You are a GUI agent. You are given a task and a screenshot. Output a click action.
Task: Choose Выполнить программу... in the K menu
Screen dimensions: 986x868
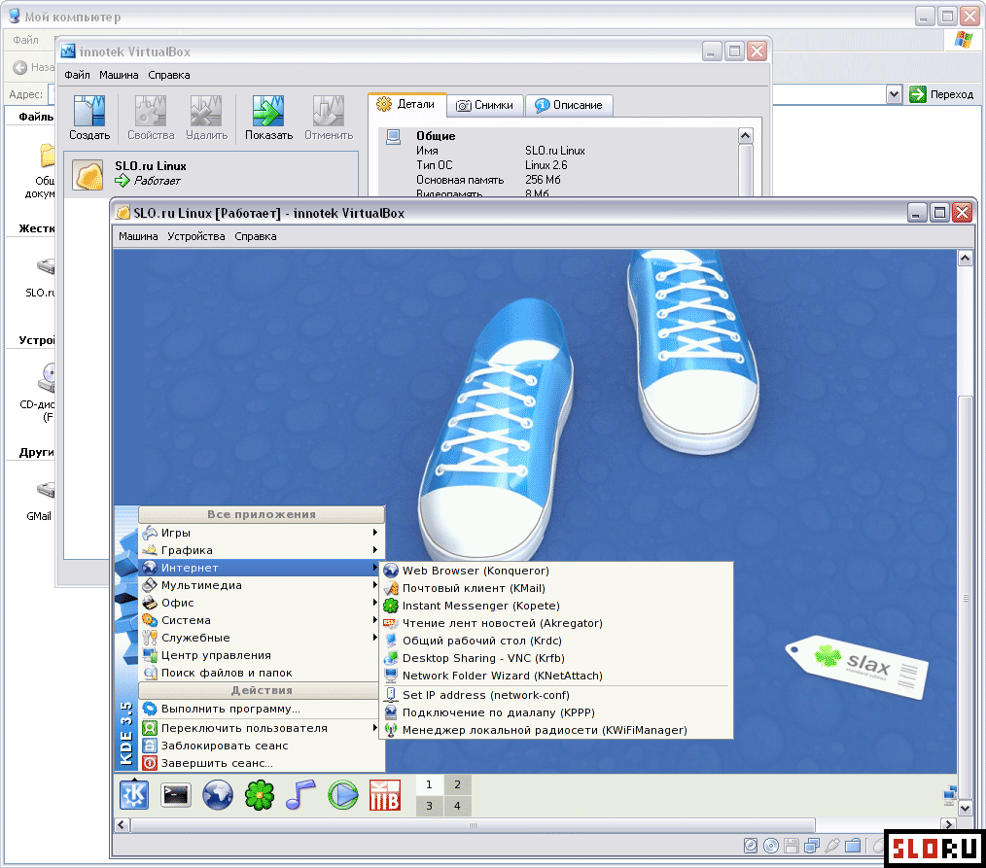261,709
